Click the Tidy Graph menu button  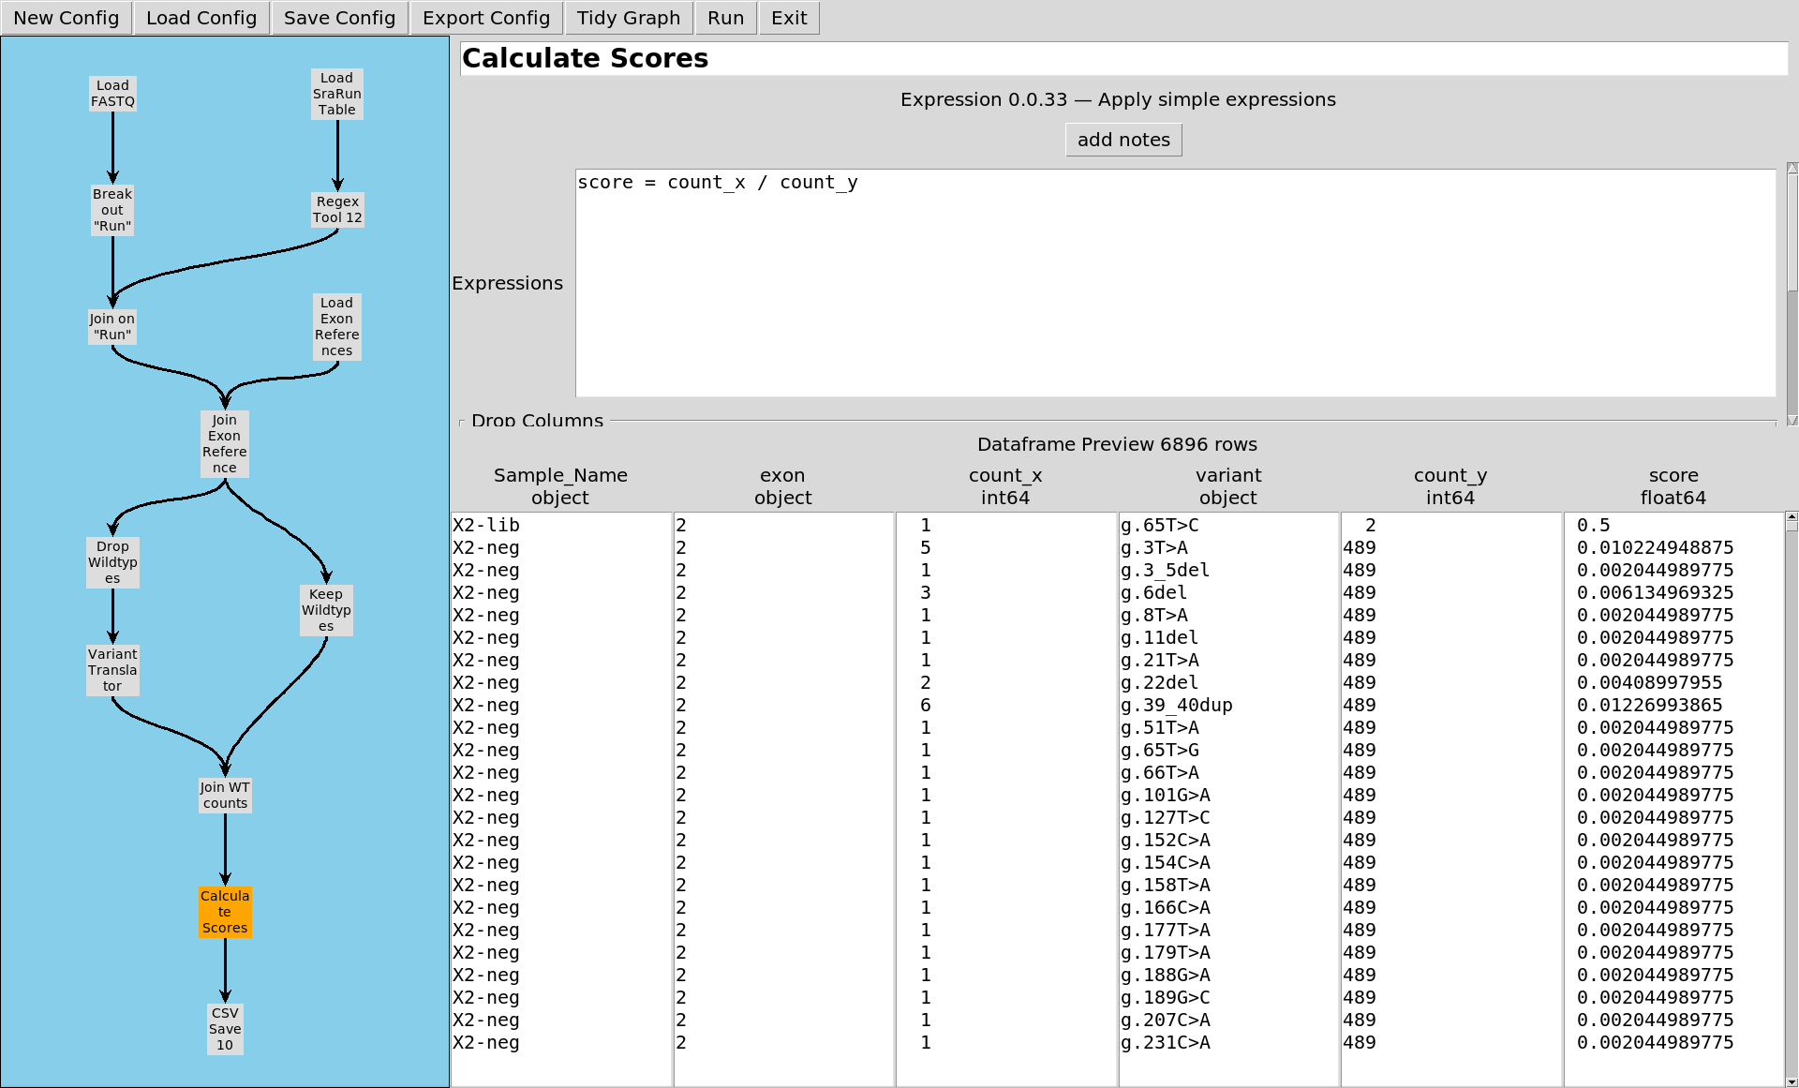628,18
